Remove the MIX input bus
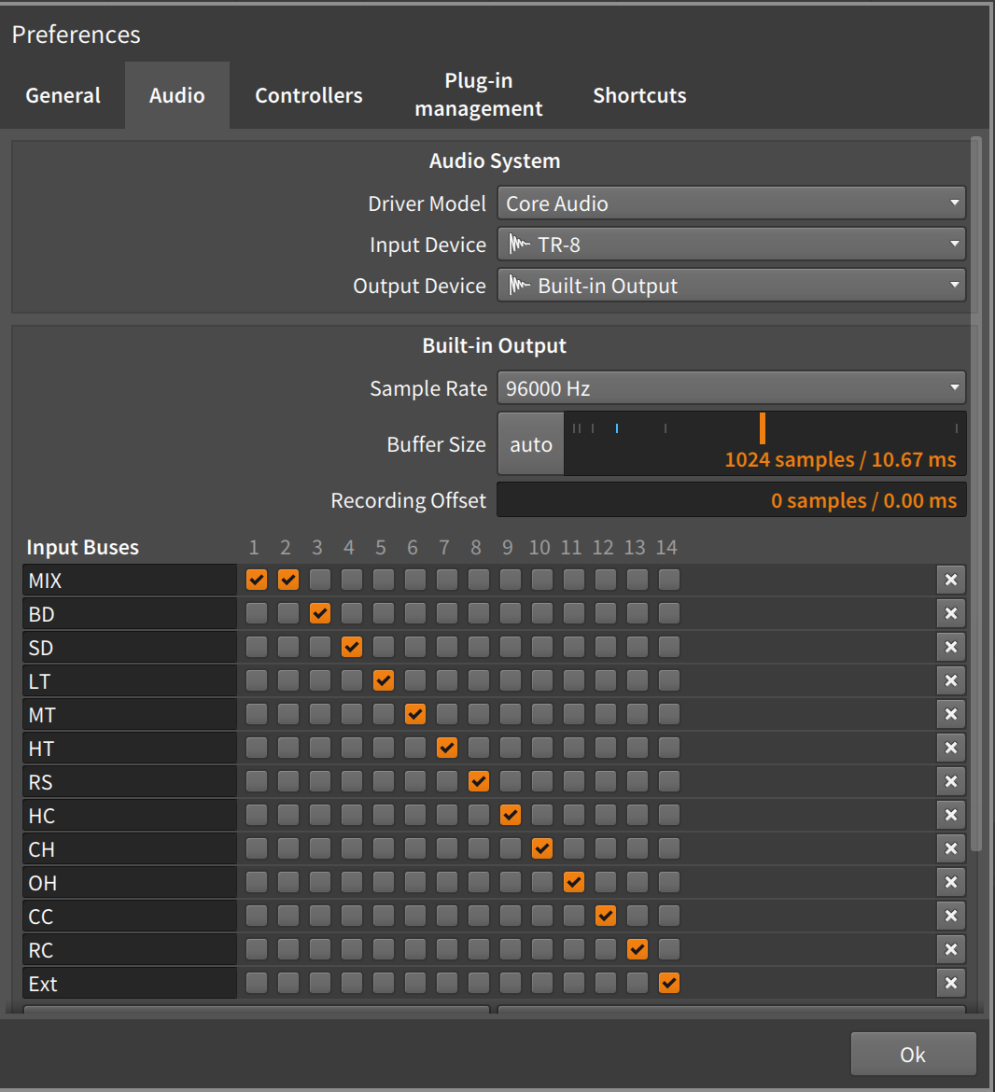This screenshot has width=995, height=1092. (950, 581)
